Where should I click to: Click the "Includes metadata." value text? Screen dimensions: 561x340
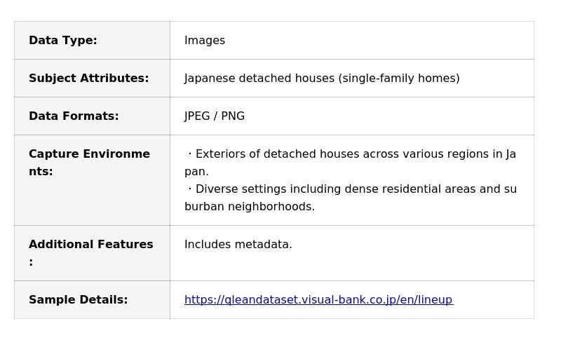click(x=238, y=245)
